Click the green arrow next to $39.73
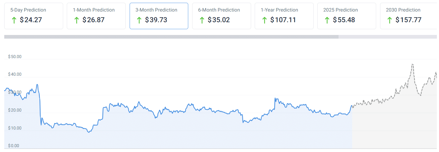Viewport: 439px width, 152px height. pos(139,20)
